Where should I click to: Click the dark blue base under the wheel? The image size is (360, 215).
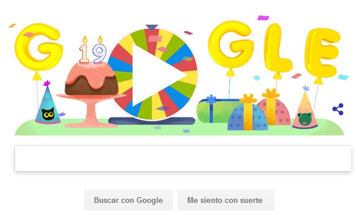(x=152, y=121)
